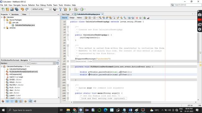Open the Members dropdown in Navigator
This screenshot has width=202, height=113.
click(x=15, y=63)
